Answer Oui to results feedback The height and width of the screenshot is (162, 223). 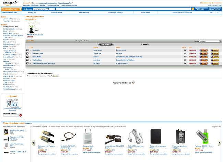(x=54, y=76)
